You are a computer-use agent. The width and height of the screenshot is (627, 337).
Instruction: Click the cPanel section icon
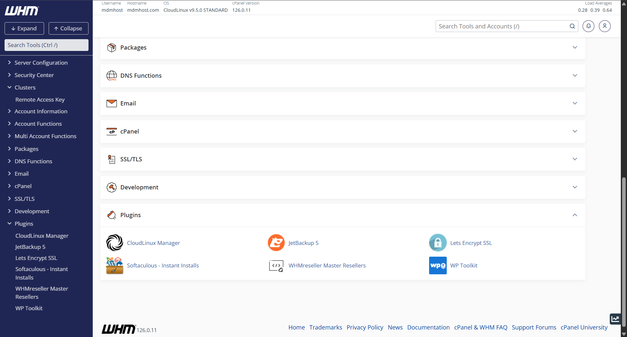112,132
